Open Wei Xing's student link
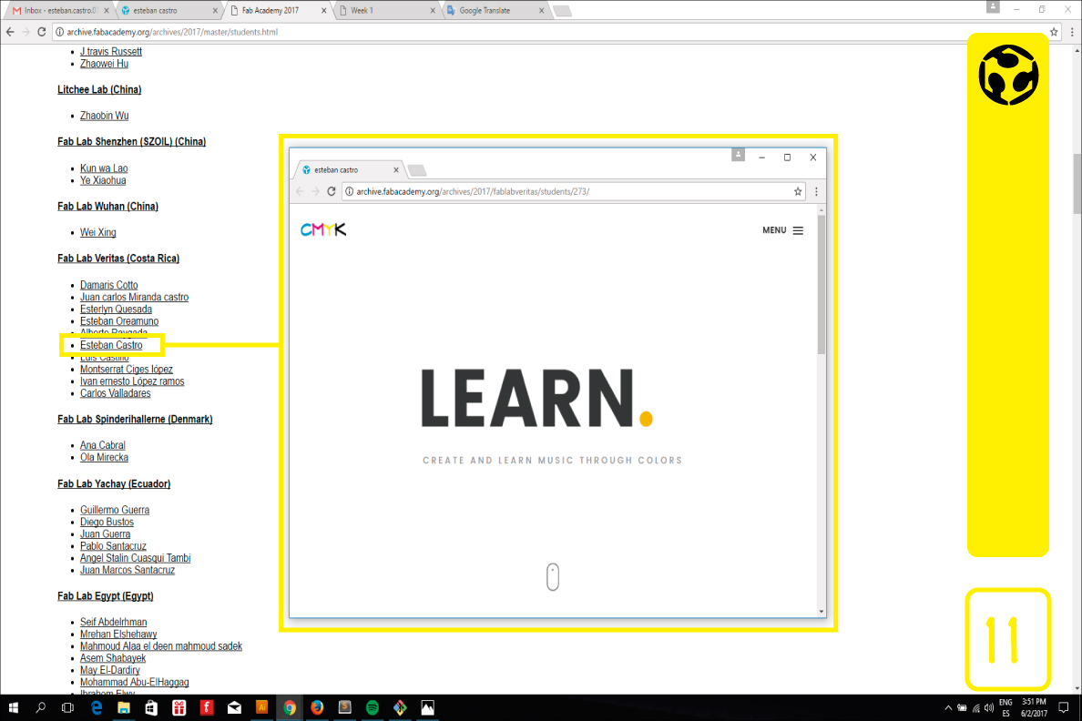1082x721 pixels. 98,232
